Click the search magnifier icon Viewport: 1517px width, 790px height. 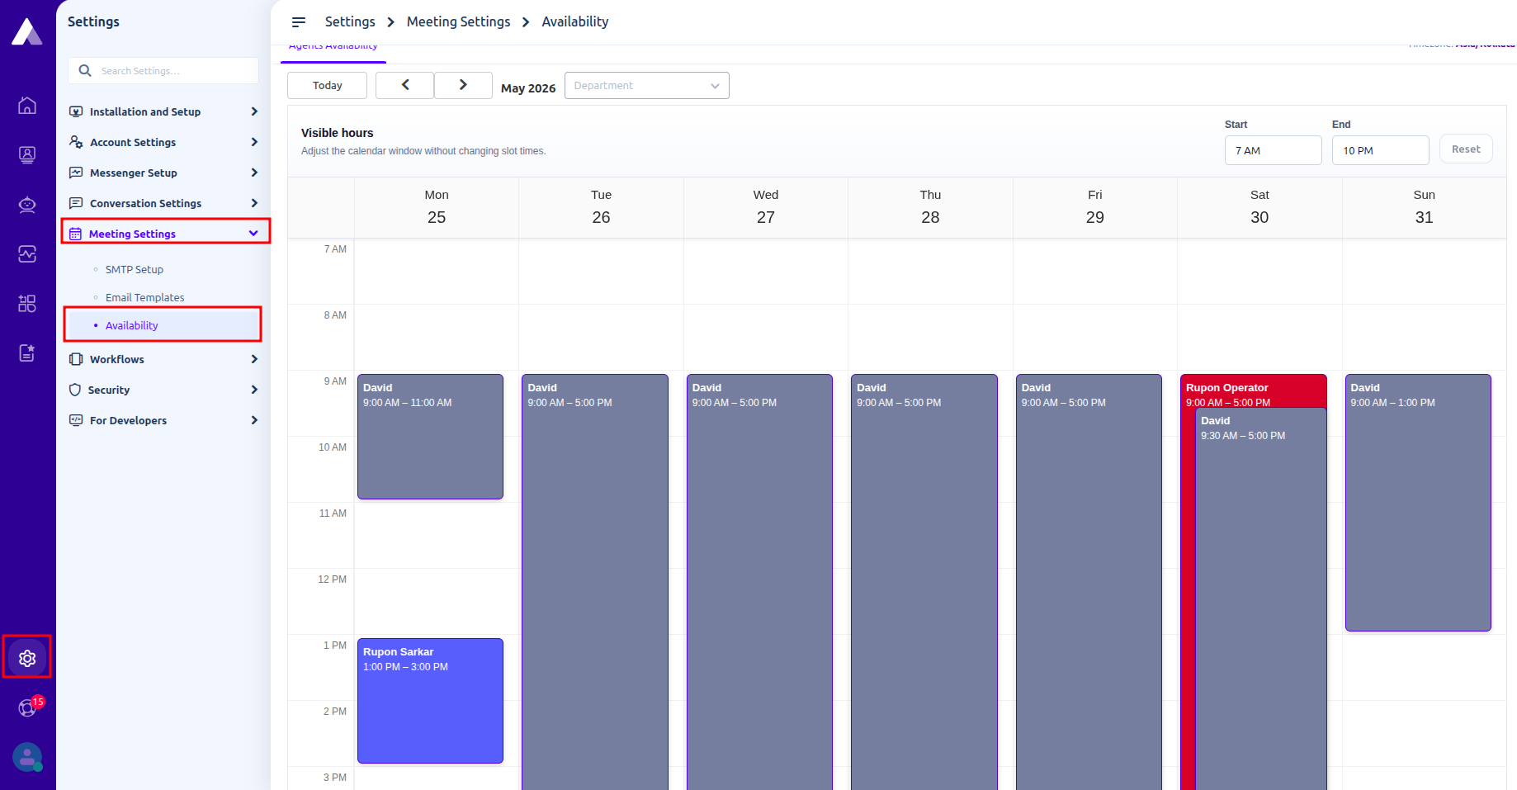pos(85,71)
